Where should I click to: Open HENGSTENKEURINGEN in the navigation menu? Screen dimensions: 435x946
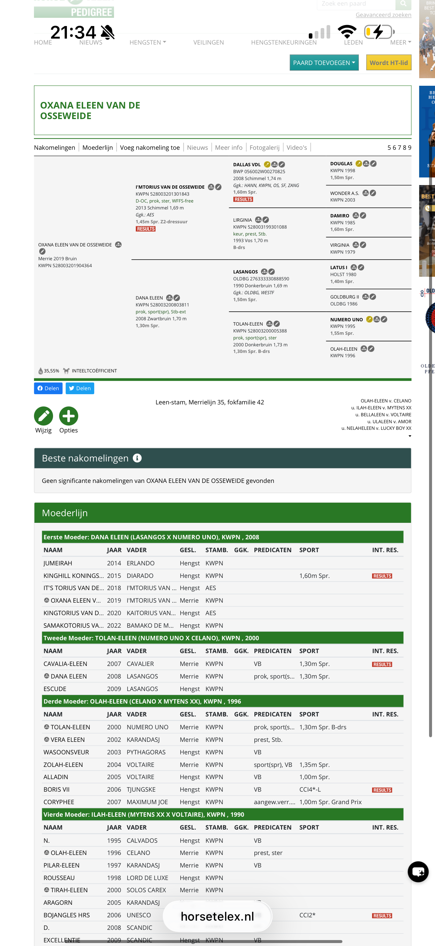coord(283,42)
